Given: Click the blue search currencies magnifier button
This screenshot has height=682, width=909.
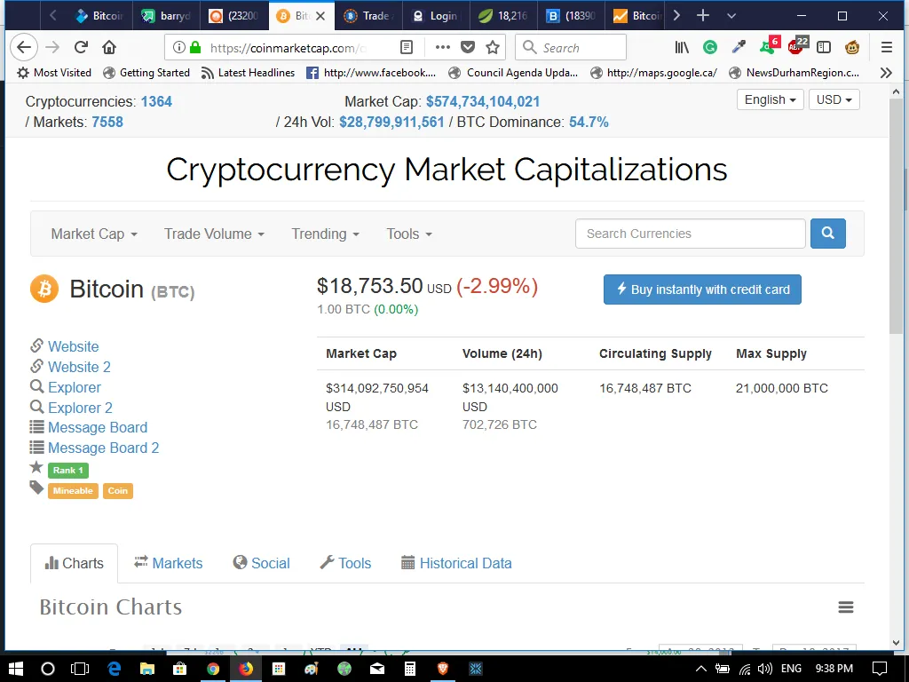Looking at the screenshot, I should pyautogui.click(x=828, y=234).
